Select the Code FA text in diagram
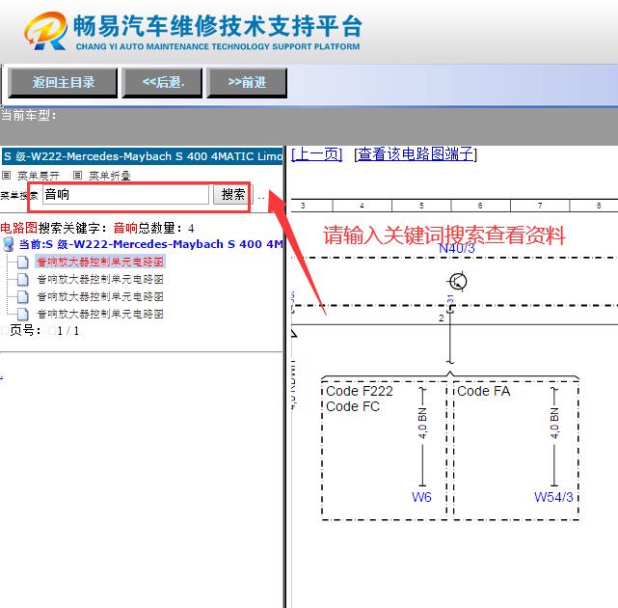The height and width of the screenshot is (608, 618). click(x=484, y=391)
